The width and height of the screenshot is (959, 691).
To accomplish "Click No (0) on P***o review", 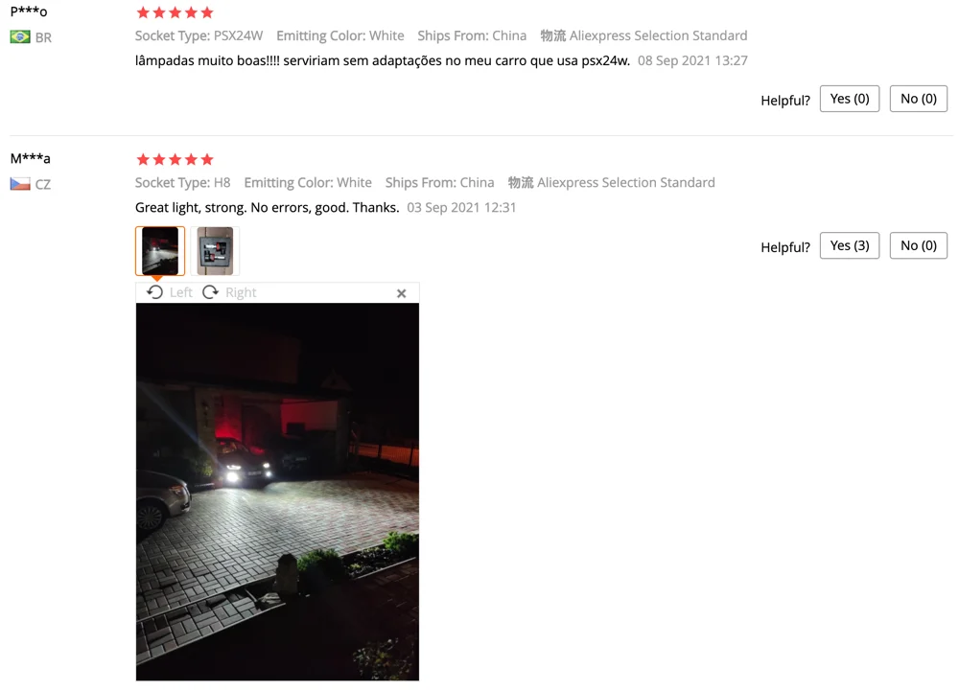I will pos(918,99).
